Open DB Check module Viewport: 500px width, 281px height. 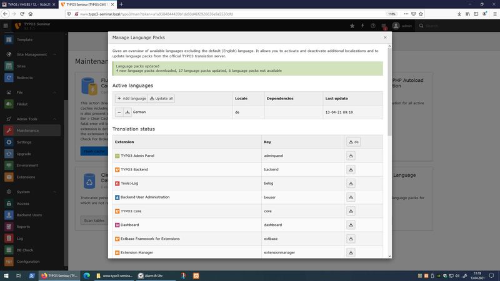pyautogui.click(x=32, y=250)
